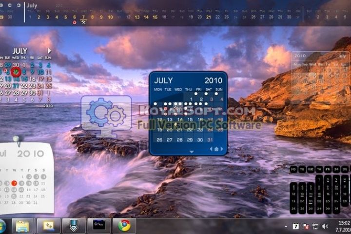Click '2010' label under left colorful calendar
The image size is (351, 234).
48,106
